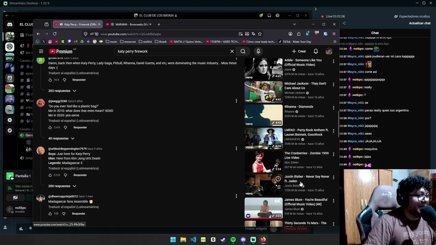Select the IPPy server icon in Discord
This screenshot has width=436, height=245.
(x=10, y=57)
